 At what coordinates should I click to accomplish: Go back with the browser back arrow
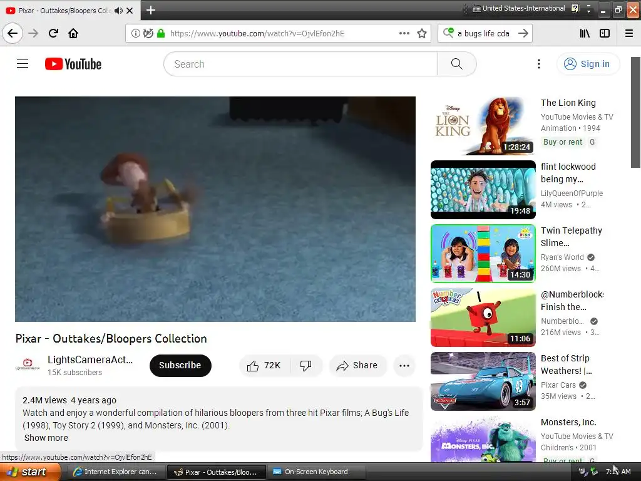pyautogui.click(x=13, y=33)
